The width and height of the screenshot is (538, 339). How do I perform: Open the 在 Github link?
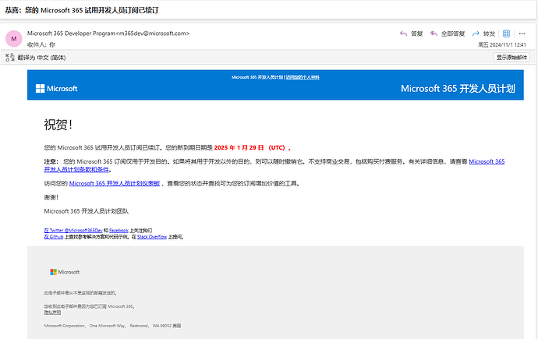point(54,237)
